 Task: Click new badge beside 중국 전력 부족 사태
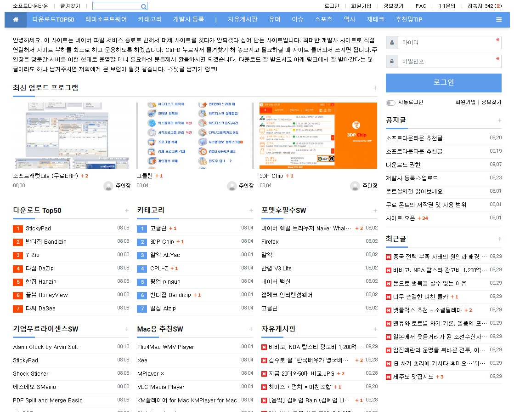point(389,257)
